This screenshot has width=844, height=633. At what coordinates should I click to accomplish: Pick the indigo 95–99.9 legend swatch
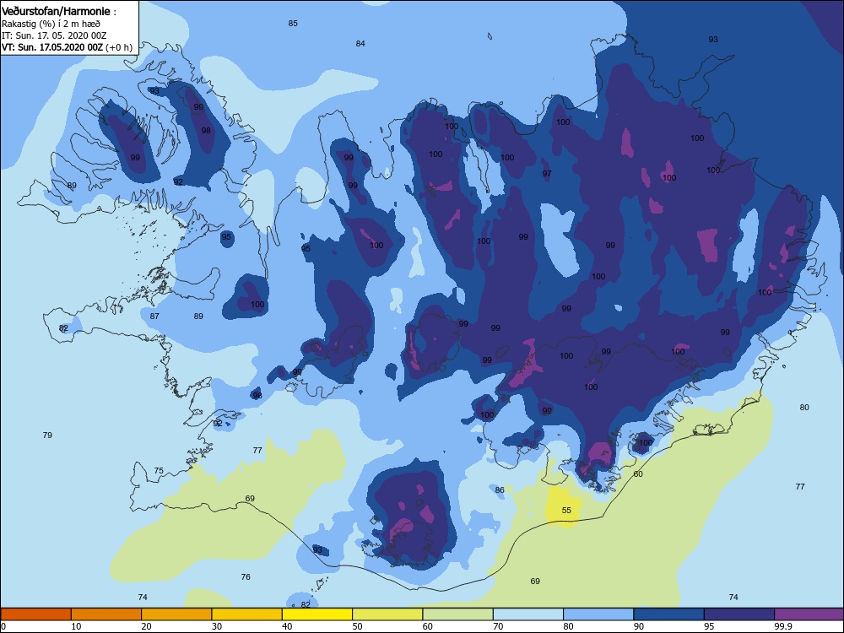tap(739, 614)
